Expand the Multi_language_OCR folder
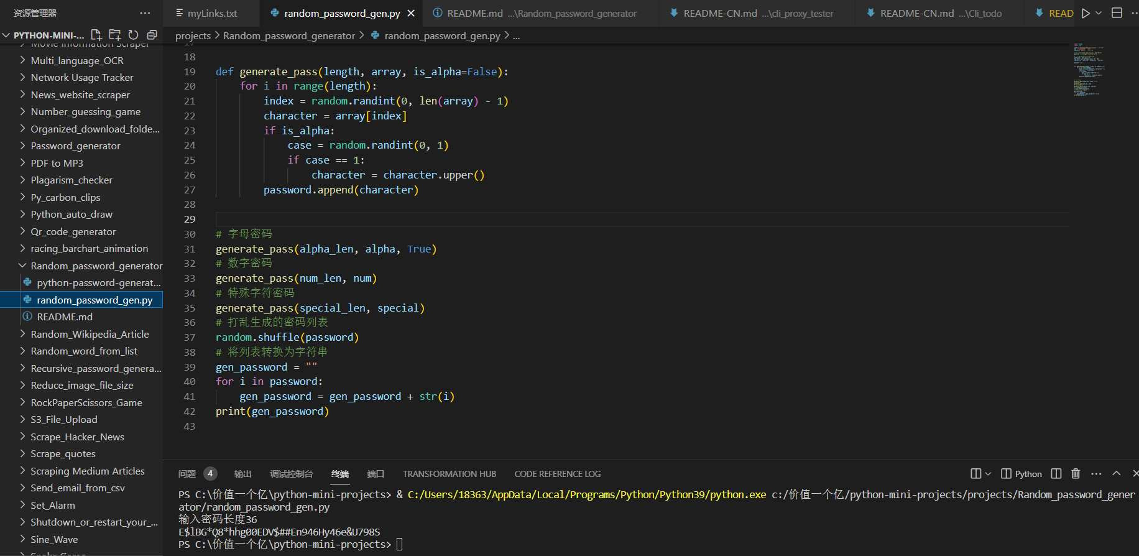The image size is (1139, 556). point(81,60)
